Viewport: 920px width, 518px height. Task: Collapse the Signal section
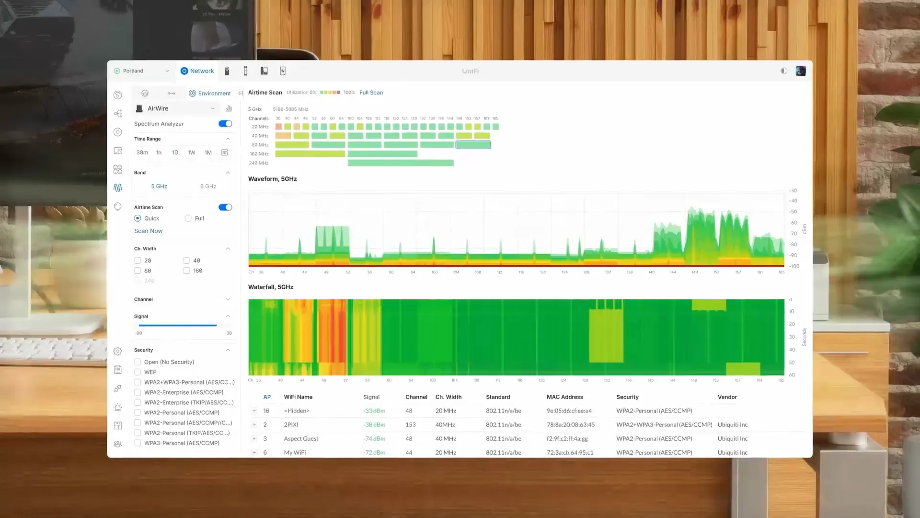pyautogui.click(x=228, y=317)
